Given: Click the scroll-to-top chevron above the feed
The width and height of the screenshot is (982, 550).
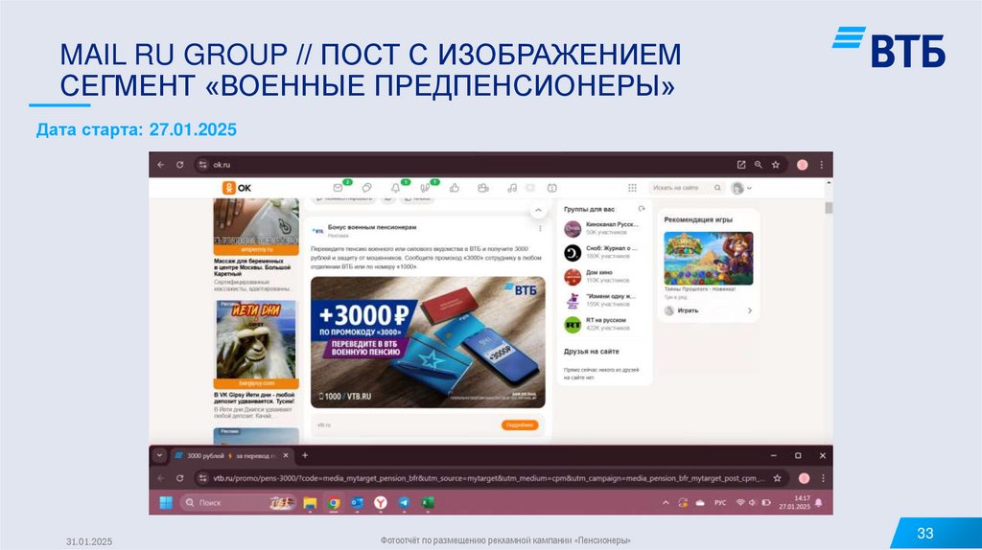Looking at the screenshot, I should tap(538, 211).
